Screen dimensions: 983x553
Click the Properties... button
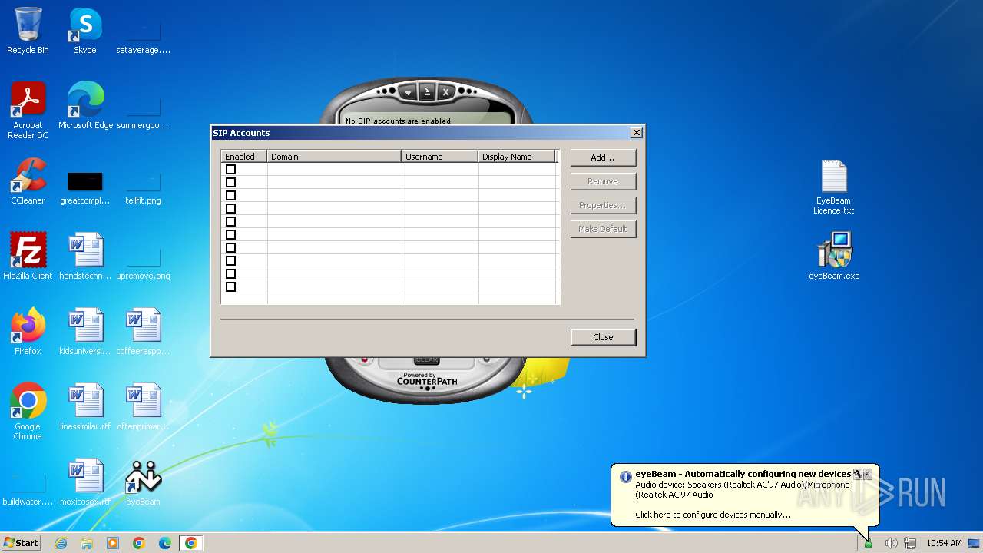603,205
